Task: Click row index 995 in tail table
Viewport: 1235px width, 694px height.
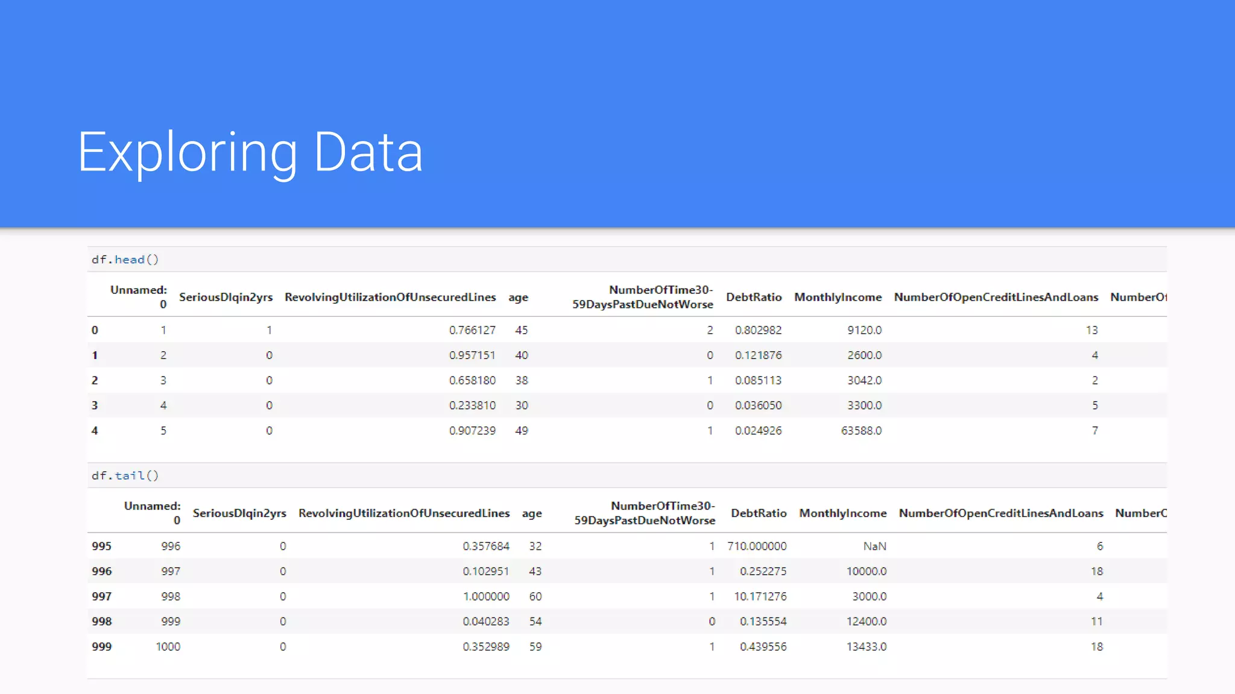Action: [101, 546]
